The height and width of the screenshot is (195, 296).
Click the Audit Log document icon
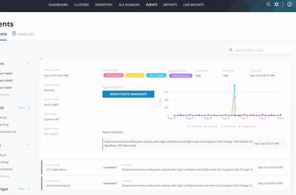pos(14,34)
